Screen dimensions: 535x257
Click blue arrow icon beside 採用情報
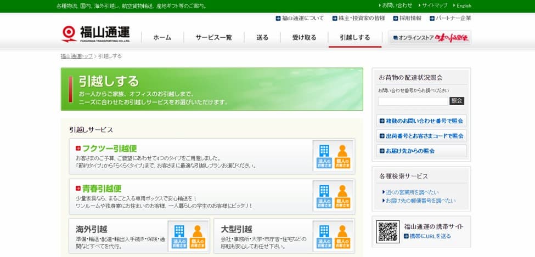click(396, 19)
